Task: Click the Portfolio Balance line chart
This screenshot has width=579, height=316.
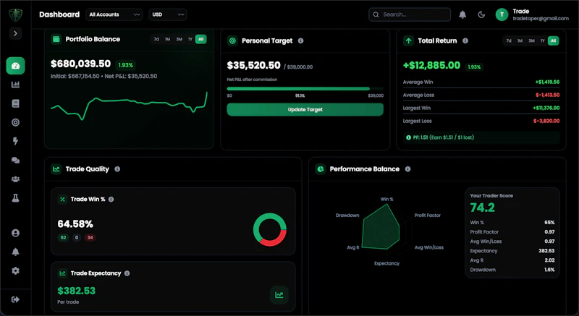Action: coord(129,106)
